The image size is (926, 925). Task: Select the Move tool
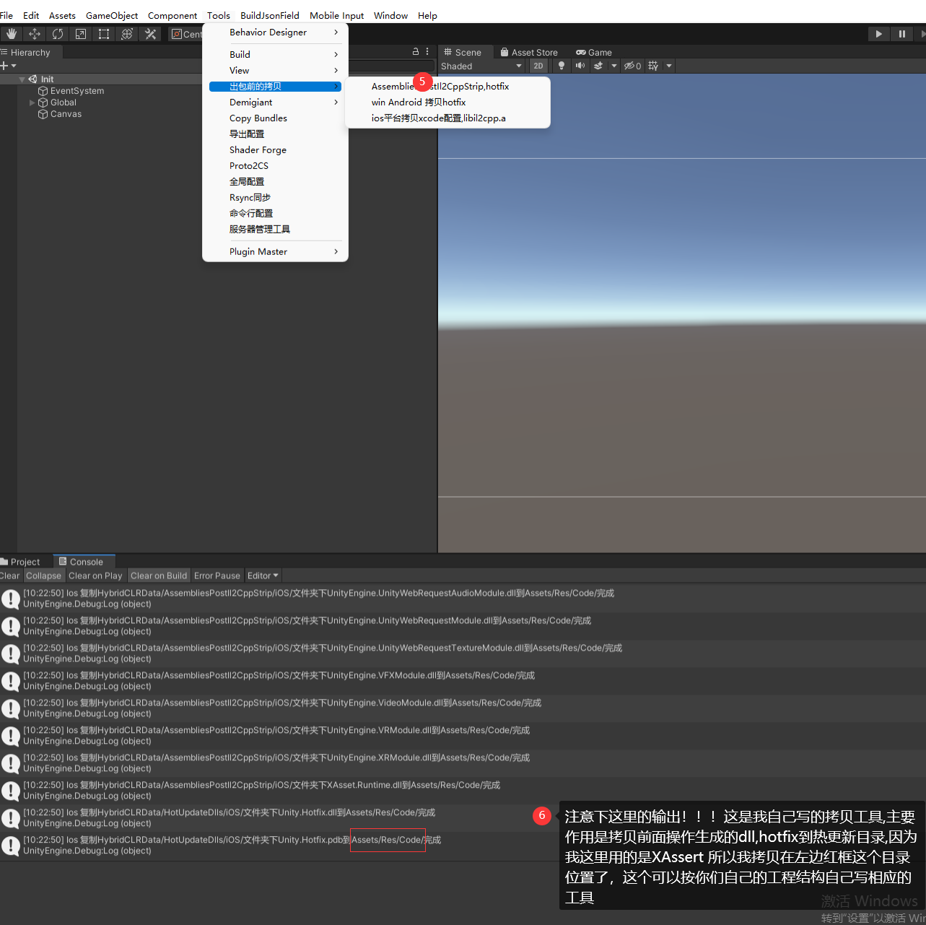pyautogui.click(x=34, y=34)
